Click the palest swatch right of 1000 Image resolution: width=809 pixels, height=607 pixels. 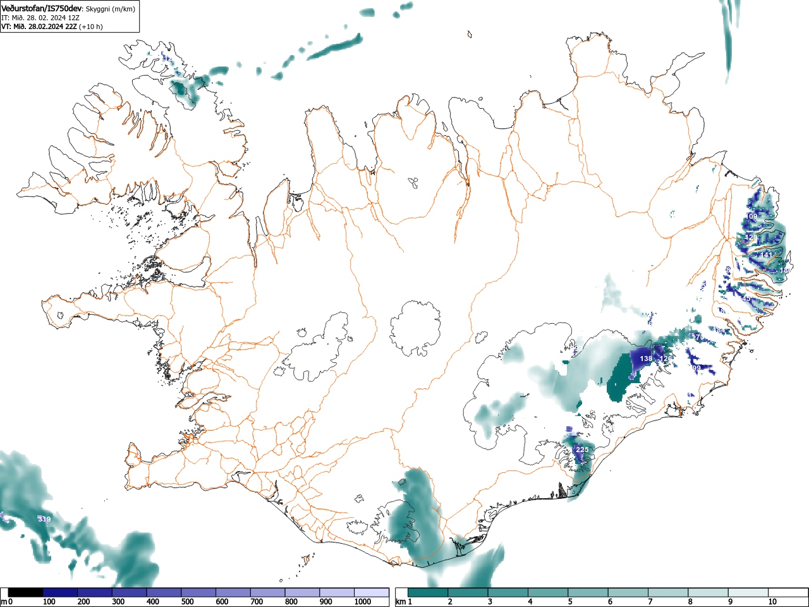pos(372,592)
